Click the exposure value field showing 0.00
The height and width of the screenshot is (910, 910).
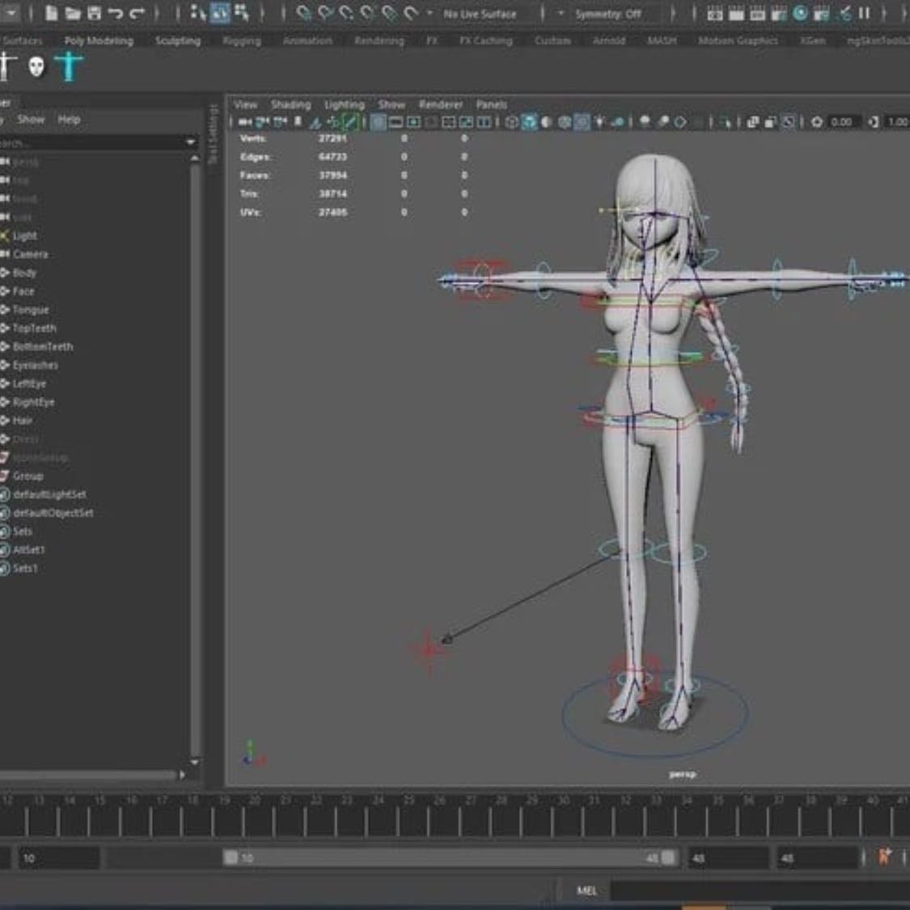[841, 122]
